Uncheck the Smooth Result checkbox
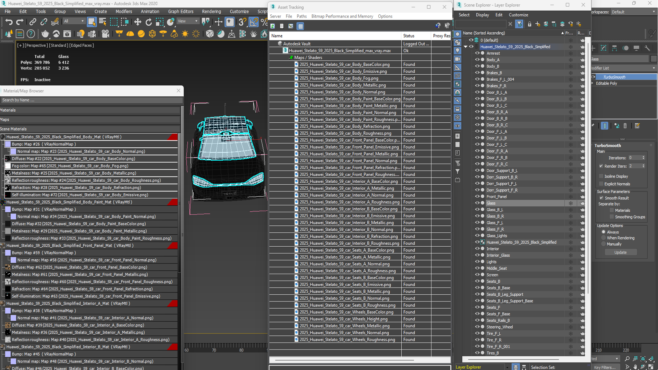The image size is (658, 370). tap(601, 198)
